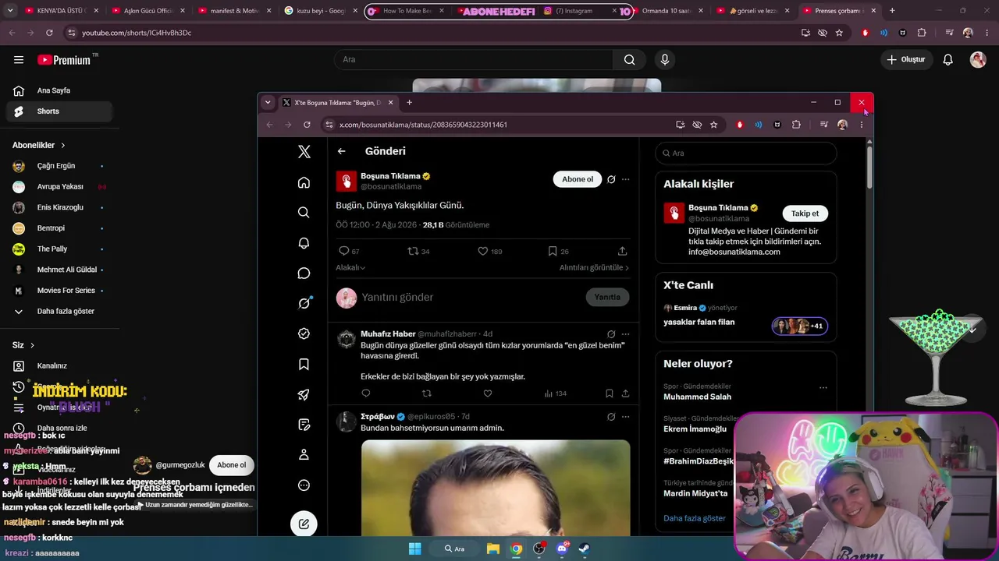Image resolution: width=999 pixels, height=561 pixels.
Task: Open the Windows Start menu
Action: tap(414, 549)
